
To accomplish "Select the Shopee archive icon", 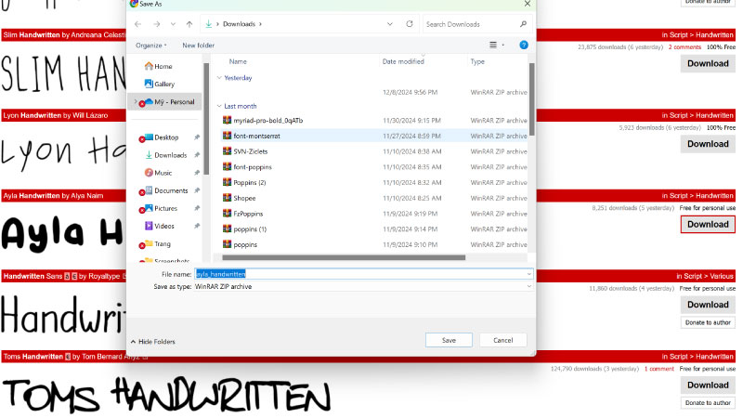I will click(227, 198).
